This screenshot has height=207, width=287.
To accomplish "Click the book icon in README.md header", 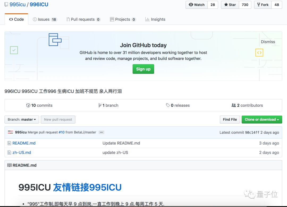I will tap(10, 165).
